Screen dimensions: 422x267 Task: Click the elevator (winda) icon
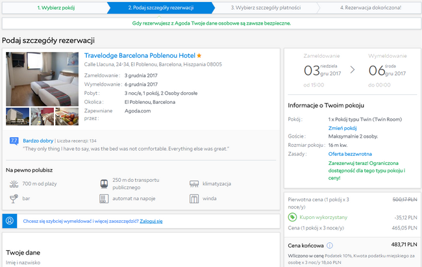point(194,198)
